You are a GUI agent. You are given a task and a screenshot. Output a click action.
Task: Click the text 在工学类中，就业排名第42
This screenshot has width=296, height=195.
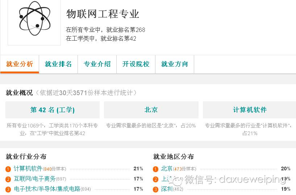pyautogui.click(x=101, y=38)
